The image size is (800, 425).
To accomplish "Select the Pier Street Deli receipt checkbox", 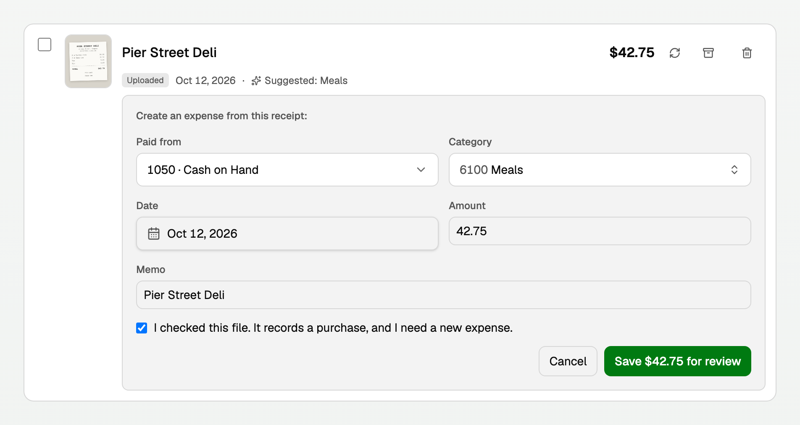I will point(45,45).
